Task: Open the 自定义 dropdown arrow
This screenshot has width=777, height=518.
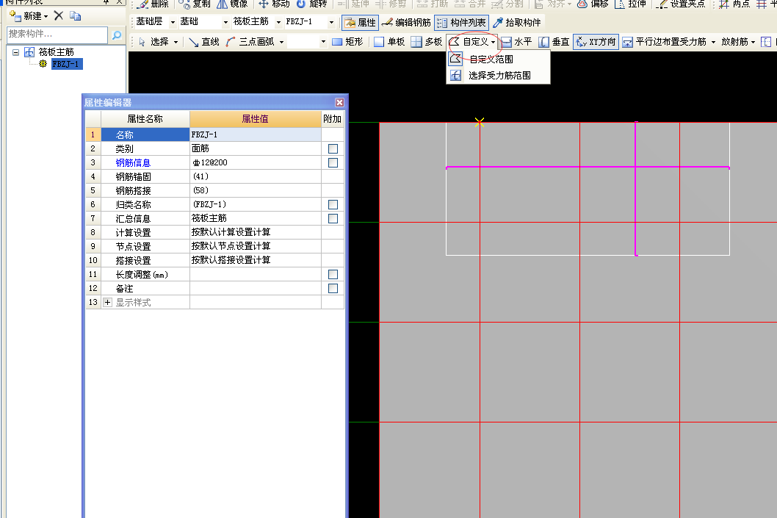Action: pos(493,42)
